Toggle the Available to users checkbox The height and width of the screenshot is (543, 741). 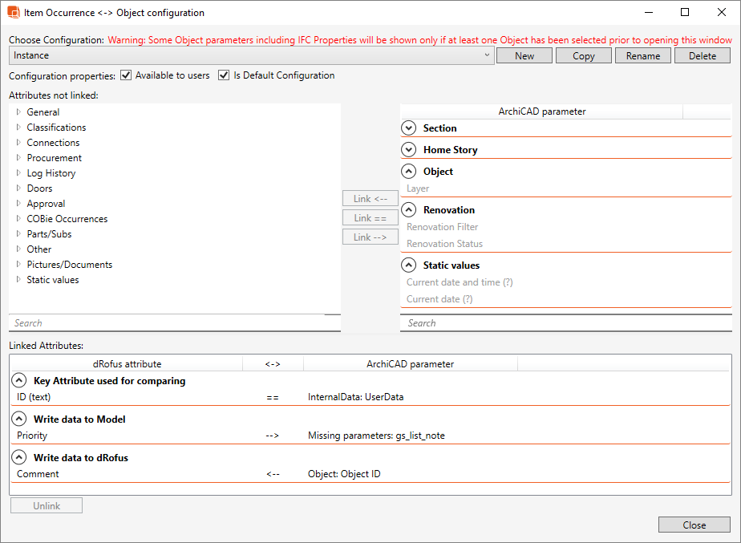(x=126, y=75)
